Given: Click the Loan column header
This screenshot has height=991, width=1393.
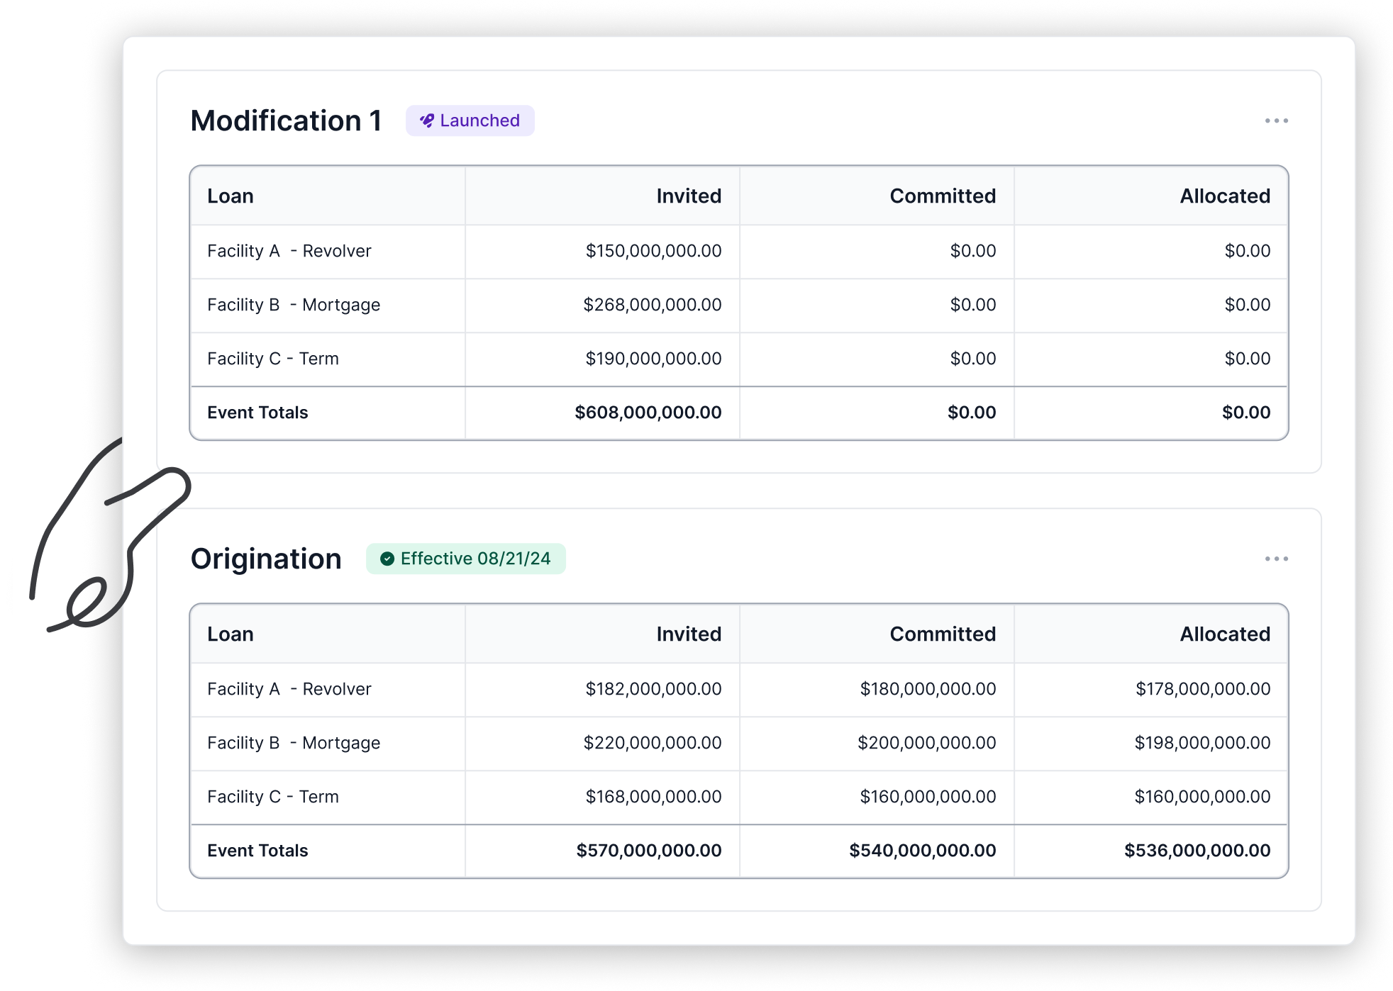Looking at the screenshot, I should pos(229,196).
